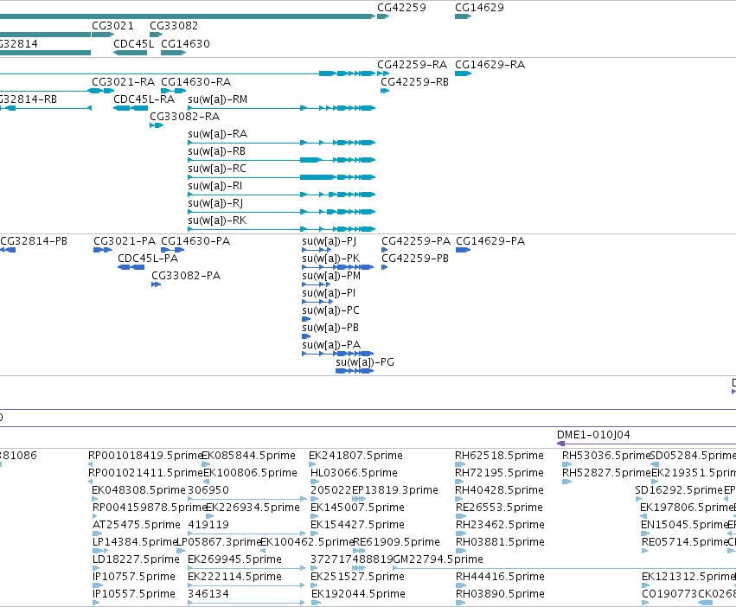Click the CG14630-PA protein label

[x=195, y=241]
